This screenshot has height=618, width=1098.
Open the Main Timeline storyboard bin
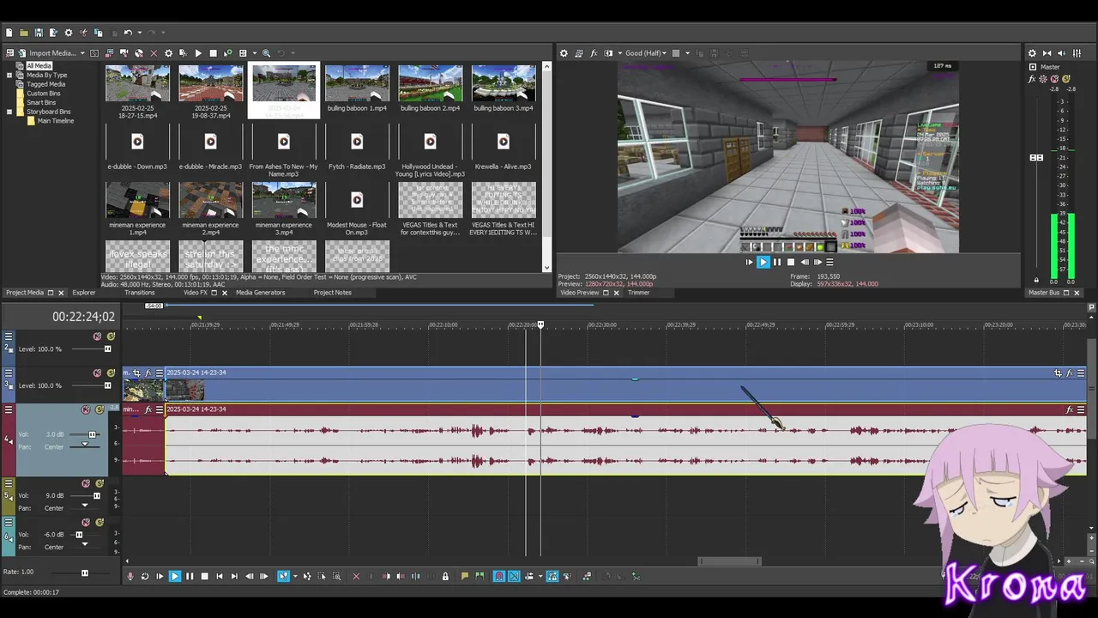[x=56, y=121]
